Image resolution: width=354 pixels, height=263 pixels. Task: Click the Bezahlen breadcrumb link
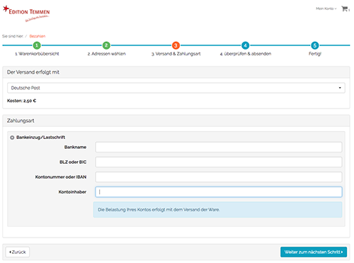point(38,36)
